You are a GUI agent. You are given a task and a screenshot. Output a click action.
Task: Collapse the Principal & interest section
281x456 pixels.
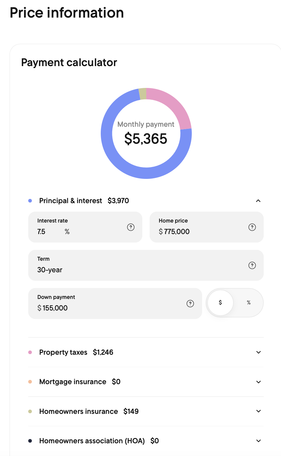[x=258, y=201]
